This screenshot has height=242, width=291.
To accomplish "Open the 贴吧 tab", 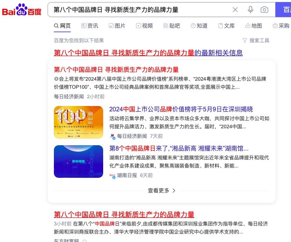I will coord(172,26).
